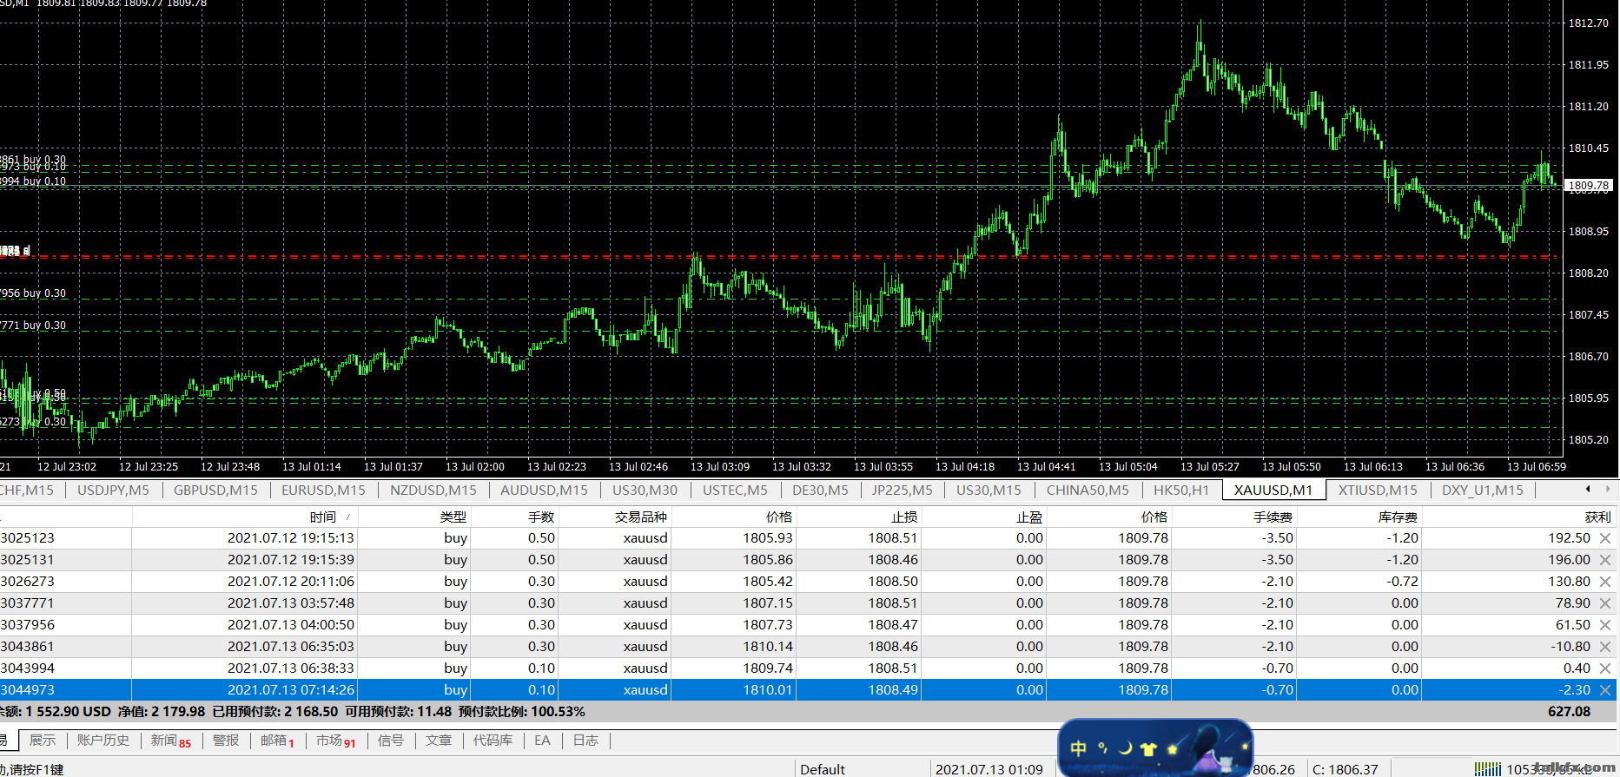The width and height of the screenshot is (1620, 777).
Task: Switch to the GBPUSD,M15 chart tab
Action: (215, 491)
